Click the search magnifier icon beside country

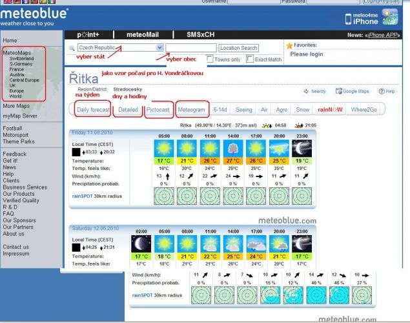72,48
